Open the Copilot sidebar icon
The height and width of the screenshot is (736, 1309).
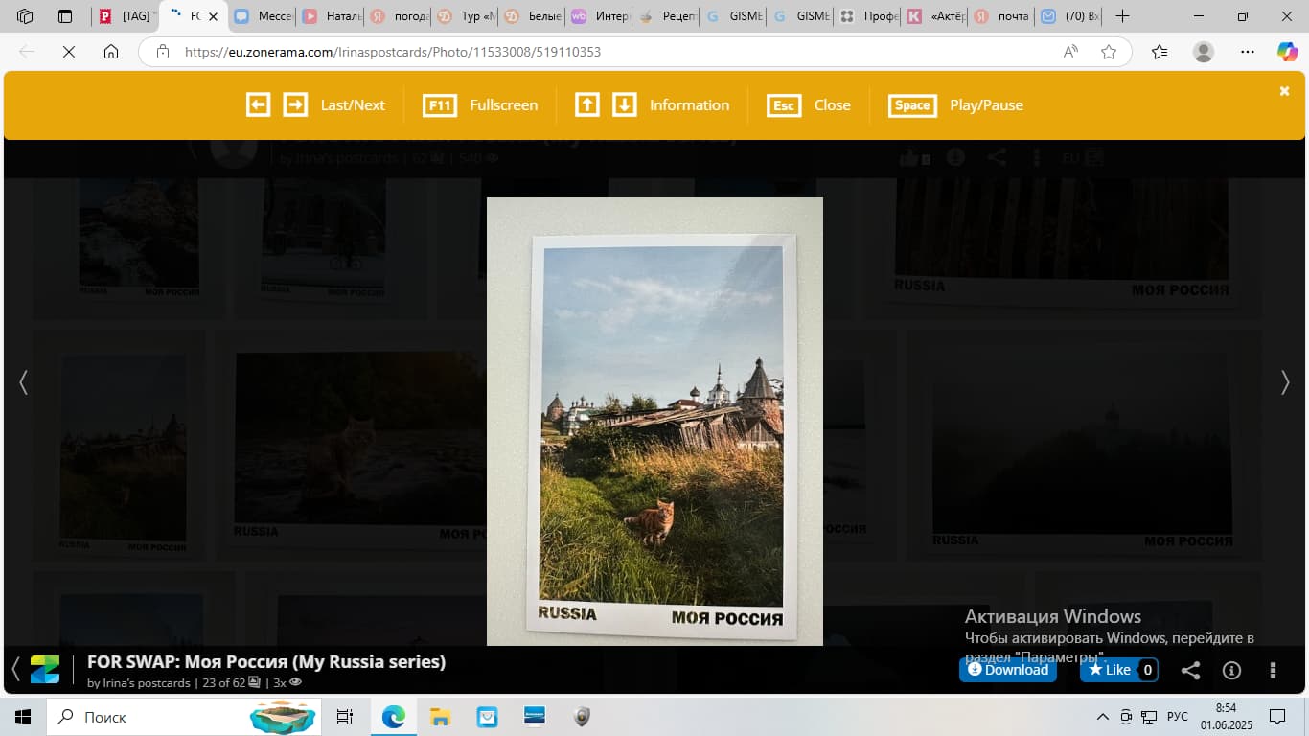tap(1287, 52)
